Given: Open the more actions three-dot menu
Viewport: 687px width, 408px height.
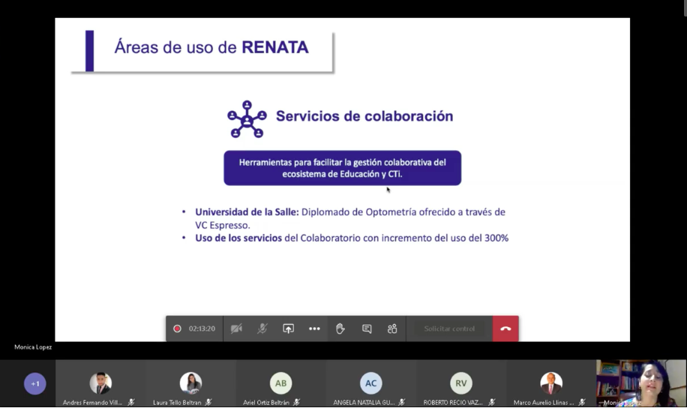Looking at the screenshot, I should pyautogui.click(x=314, y=328).
